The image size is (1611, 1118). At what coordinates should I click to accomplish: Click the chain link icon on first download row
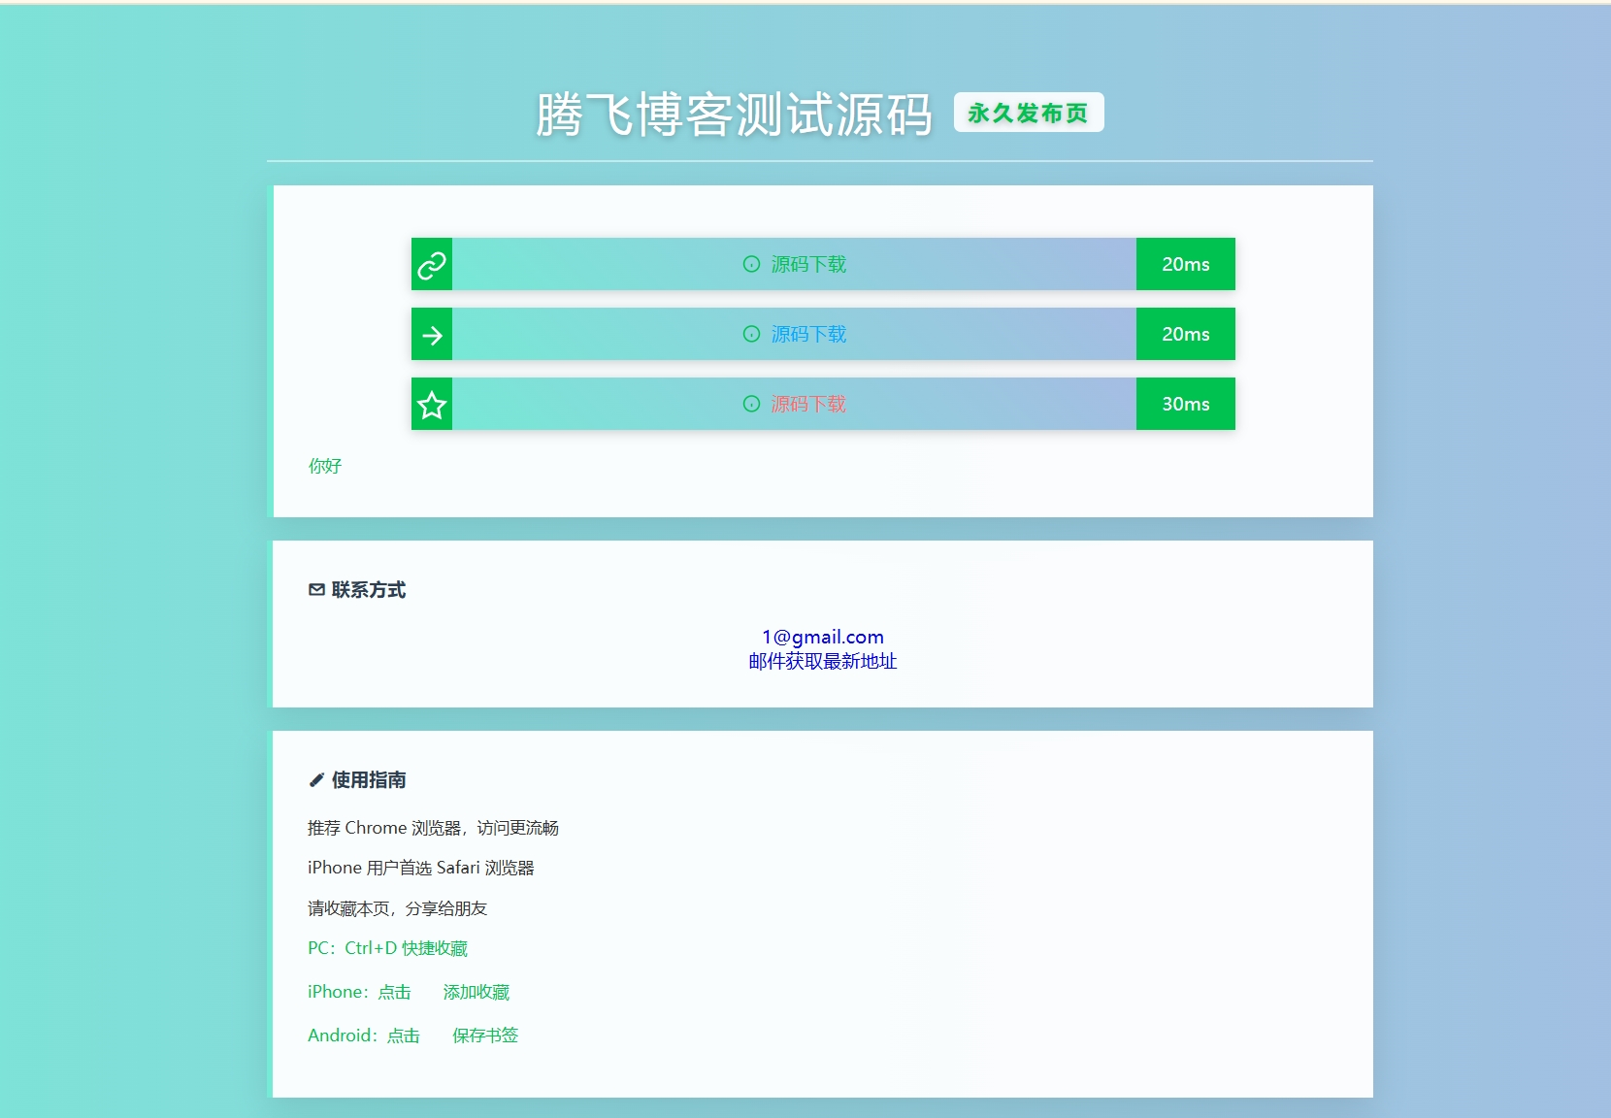coord(432,264)
